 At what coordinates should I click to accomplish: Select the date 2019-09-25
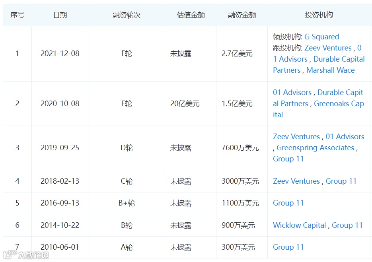[x=60, y=148]
